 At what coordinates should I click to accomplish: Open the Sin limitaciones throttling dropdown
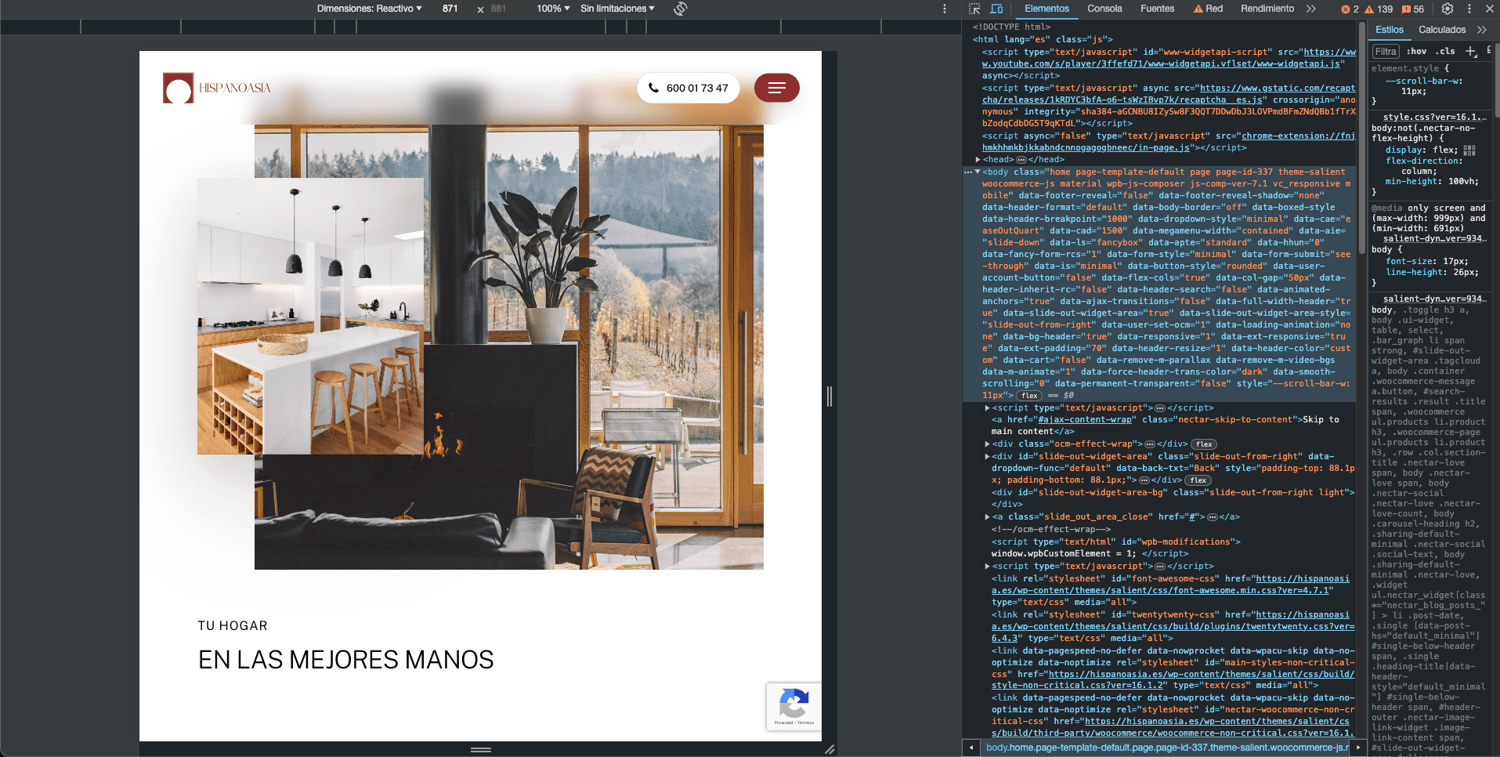coord(617,9)
